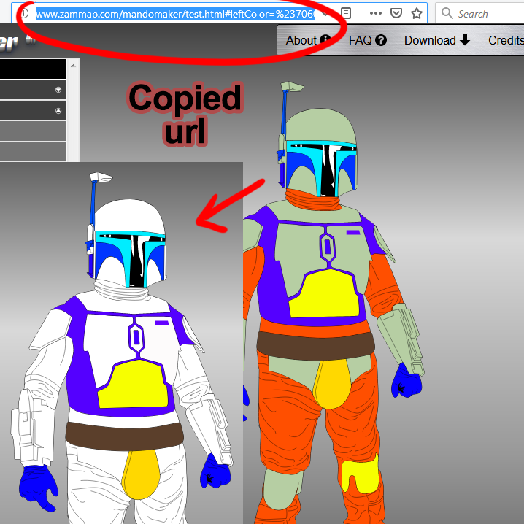Open the About menu item
Viewport: 524px width, 524px height.
click(x=308, y=40)
